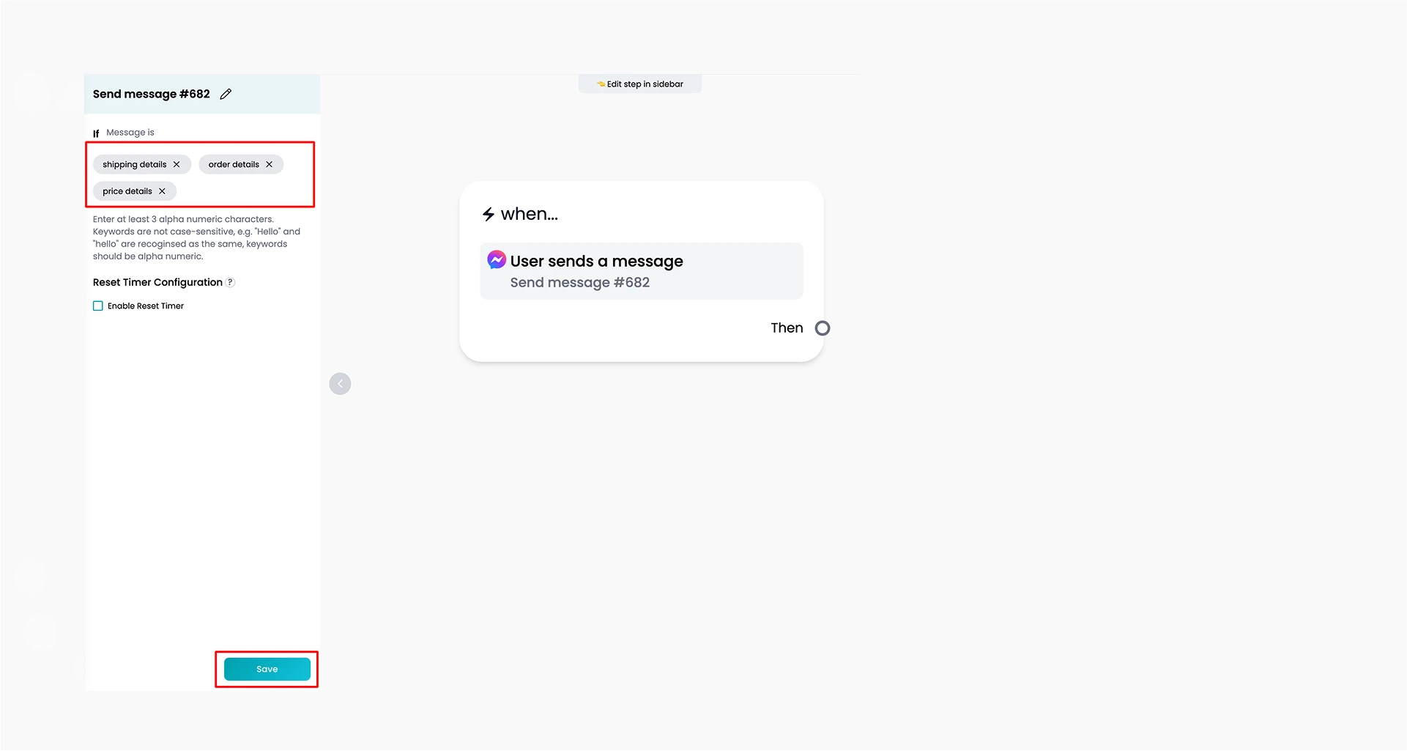
Task: Click the Reset Timer Configuration help icon
Action: [x=230, y=283]
